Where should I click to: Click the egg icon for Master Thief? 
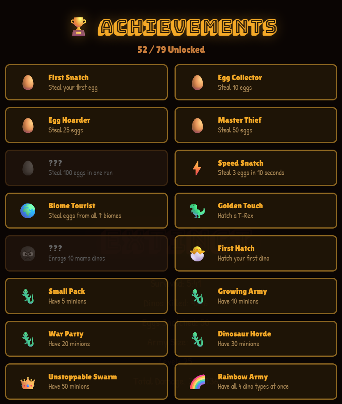tap(197, 125)
